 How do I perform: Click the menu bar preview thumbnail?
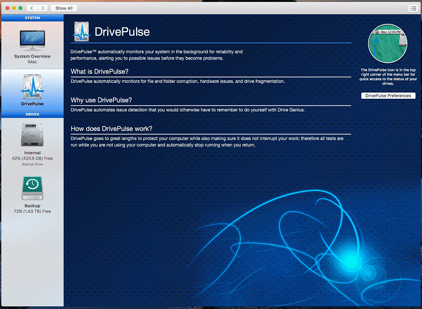click(x=388, y=43)
